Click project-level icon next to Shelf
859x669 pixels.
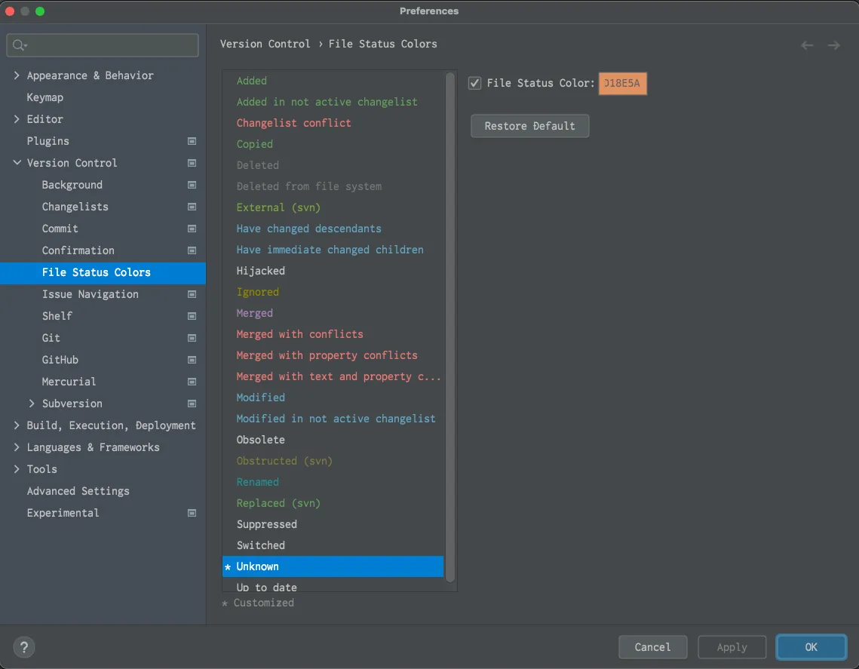tap(192, 316)
